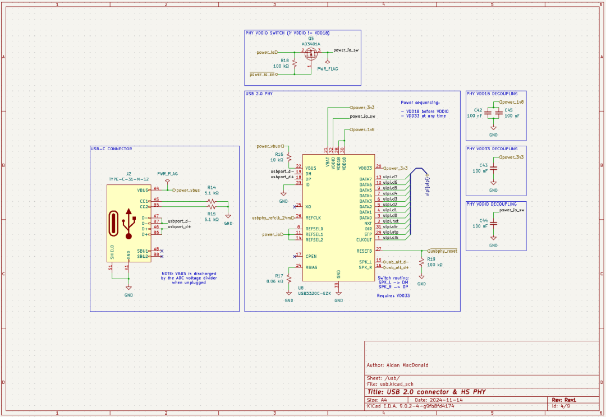Click the GND symbol under U8 pin 33
The height and width of the screenshot is (417, 606).
point(338,294)
